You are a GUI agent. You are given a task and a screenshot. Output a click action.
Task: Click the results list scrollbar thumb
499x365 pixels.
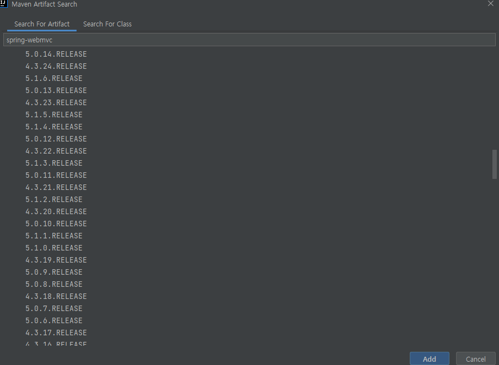pyautogui.click(x=494, y=164)
